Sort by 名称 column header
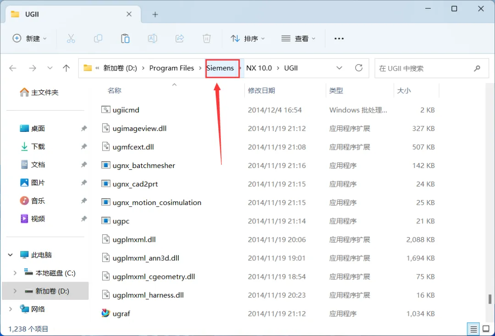The height and width of the screenshot is (336, 495). (114, 91)
